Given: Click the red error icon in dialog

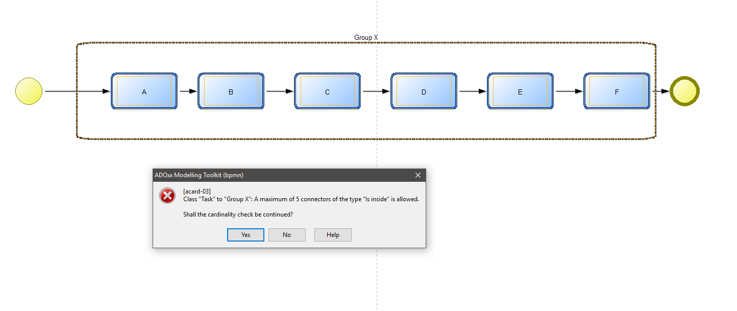Looking at the screenshot, I should (167, 196).
